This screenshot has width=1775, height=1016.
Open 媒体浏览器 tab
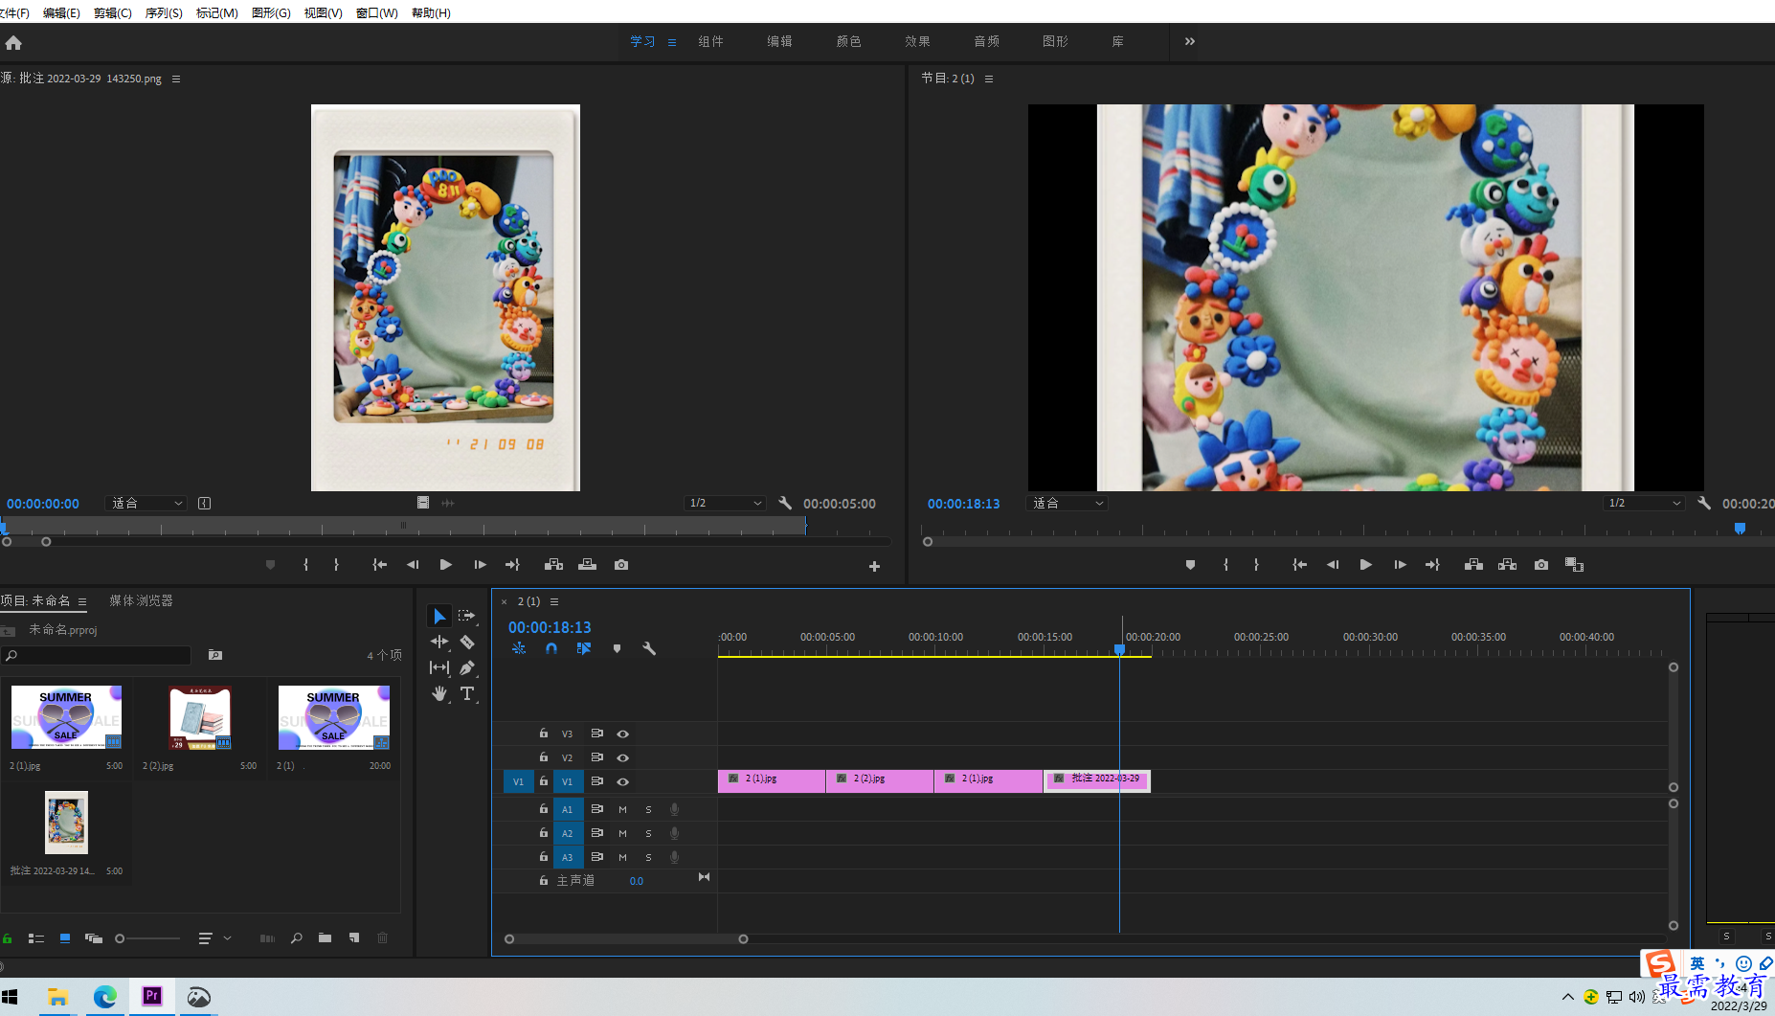[x=141, y=600]
